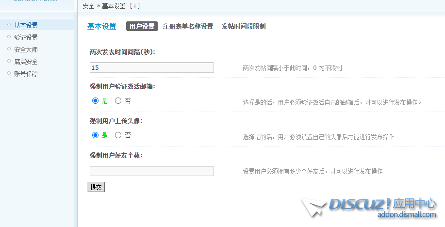Open the 安全大师 sidebar item
Screen dimensions: 445x227
pyautogui.click(x=26, y=49)
